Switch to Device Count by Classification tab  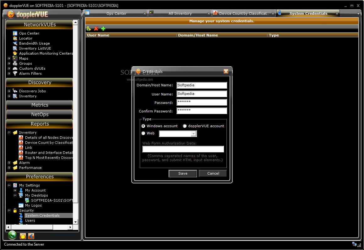coord(244,14)
